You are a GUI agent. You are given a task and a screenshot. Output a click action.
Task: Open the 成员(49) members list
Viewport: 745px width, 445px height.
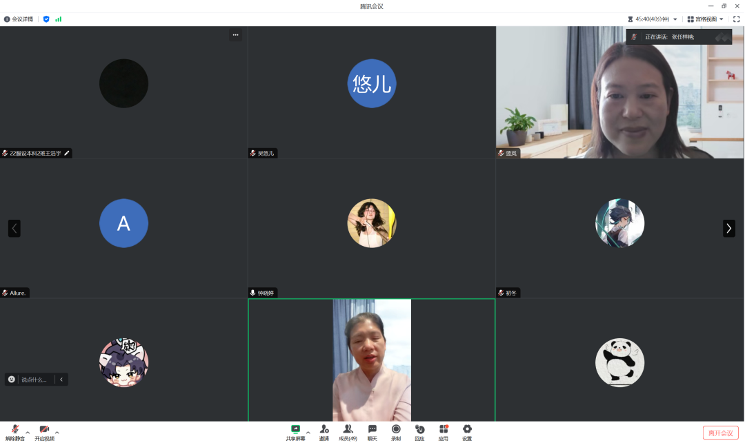[x=348, y=432]
